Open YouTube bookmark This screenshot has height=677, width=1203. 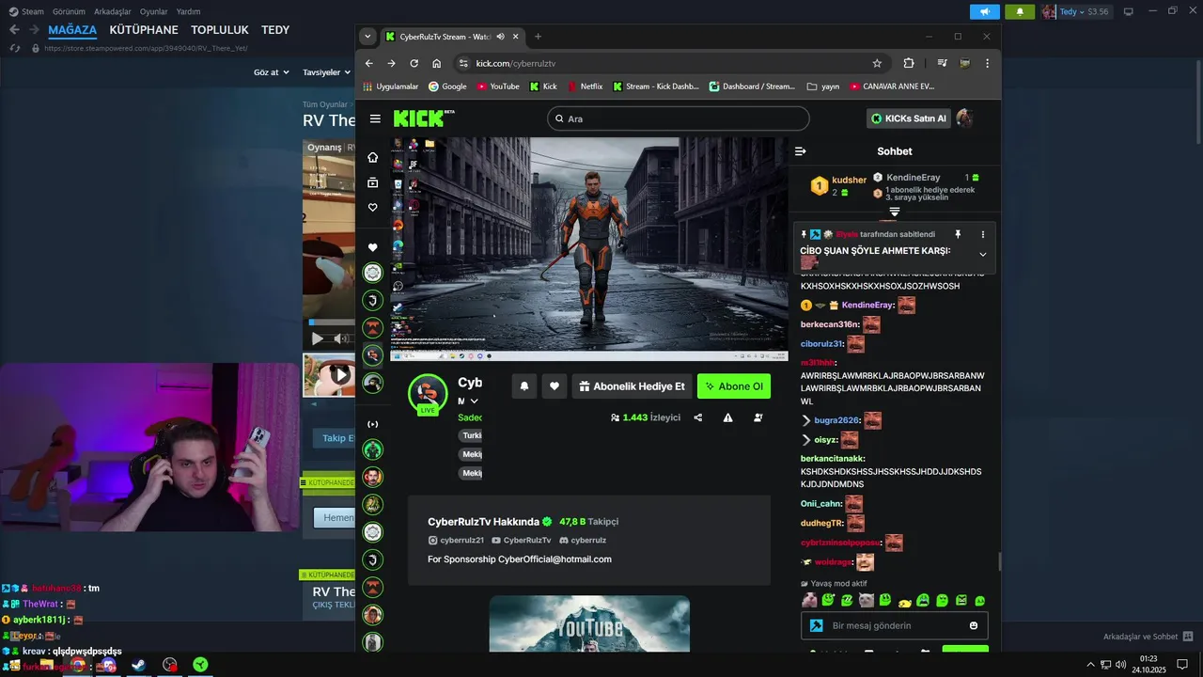(x=498, y=87)
